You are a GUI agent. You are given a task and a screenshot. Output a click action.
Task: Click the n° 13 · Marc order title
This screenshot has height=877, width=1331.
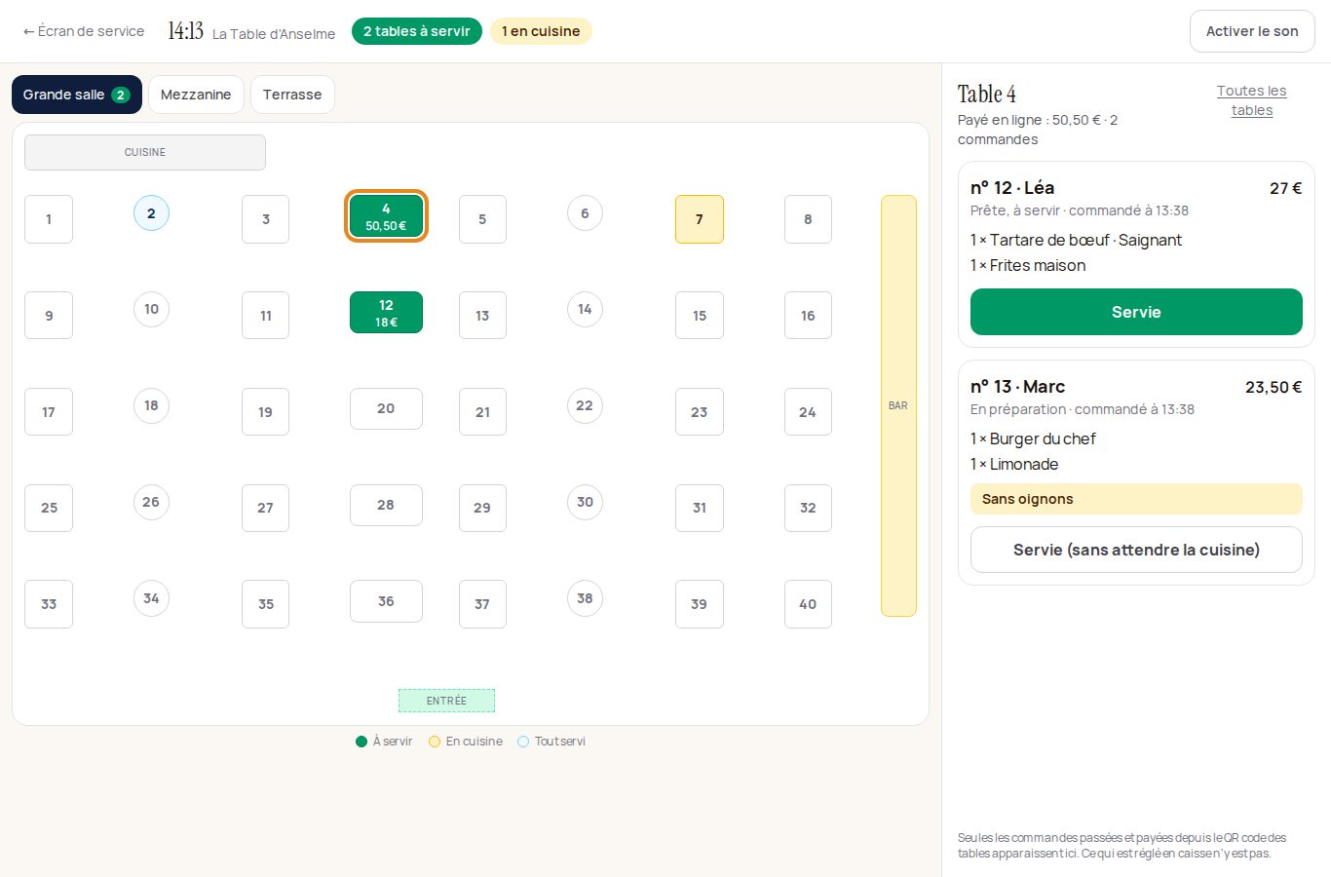[x=1017, y=387]
